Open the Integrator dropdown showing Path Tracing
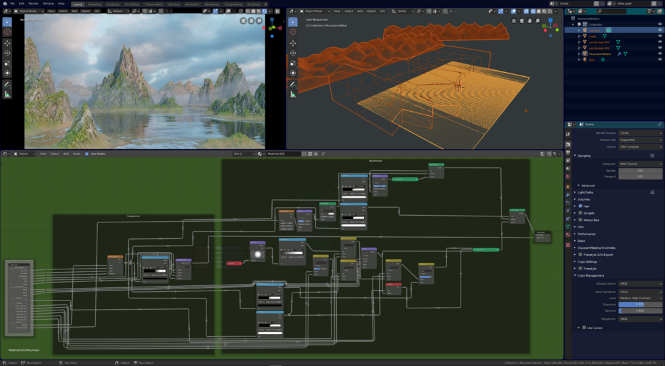The width and height of the screenshot is (665, 366). [640, 163]
